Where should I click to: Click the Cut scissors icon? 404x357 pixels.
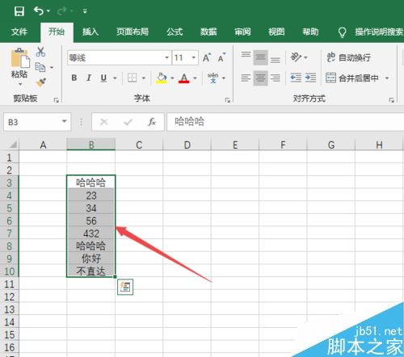(x=40, y=52)
